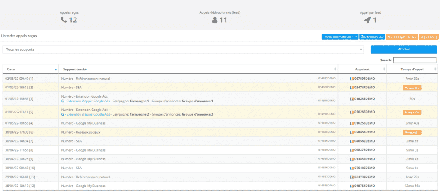The height and width of the screenshot is (192, 440).
Task: Click the sort arrows on Temps d'appel
Action: pyautogui.click(x=435, y=69)
